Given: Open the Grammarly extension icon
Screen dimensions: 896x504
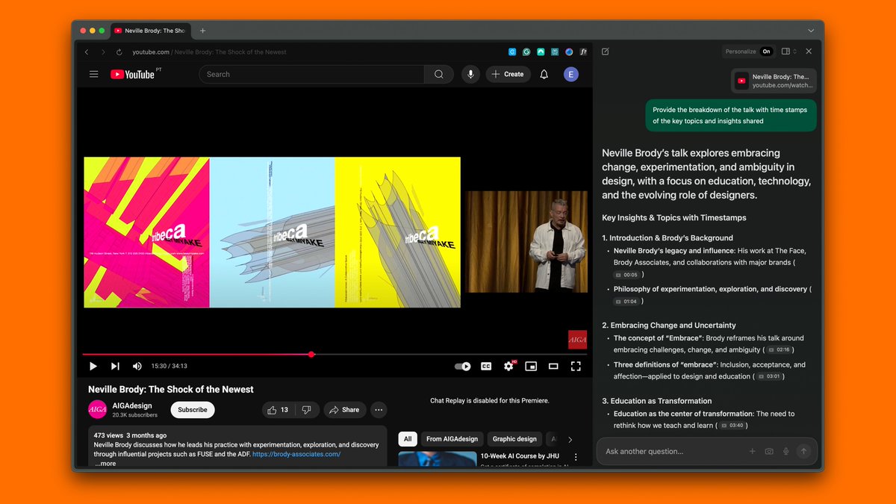Looking at the screenshot, I should coord(526,52).
